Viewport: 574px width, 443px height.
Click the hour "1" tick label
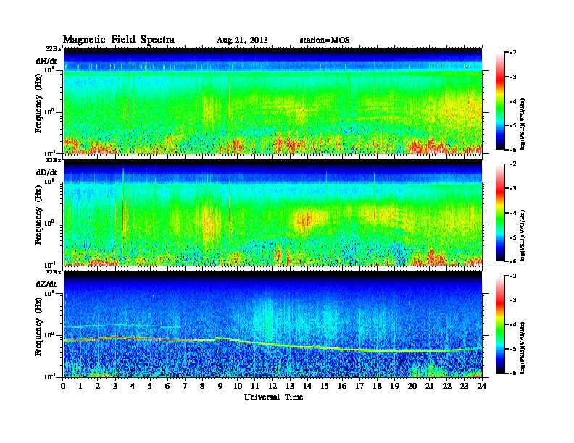click(80, 386)
